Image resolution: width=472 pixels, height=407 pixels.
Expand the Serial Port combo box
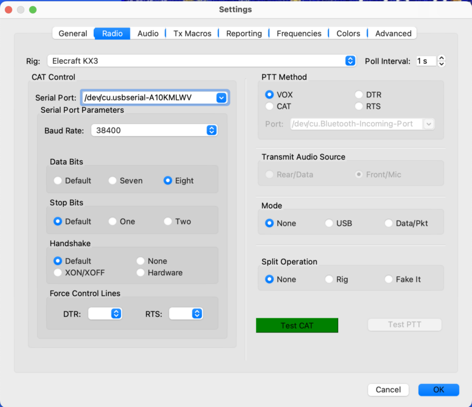(x=221, y=97)
